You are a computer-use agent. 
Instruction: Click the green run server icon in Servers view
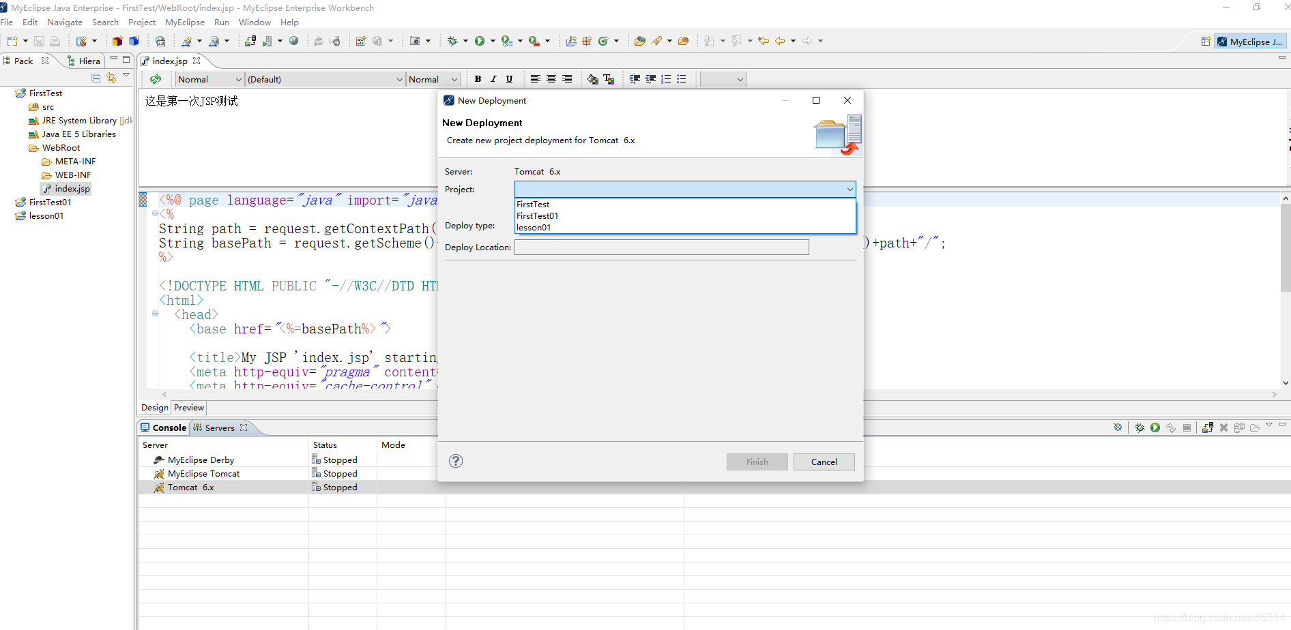point(1155,427)
